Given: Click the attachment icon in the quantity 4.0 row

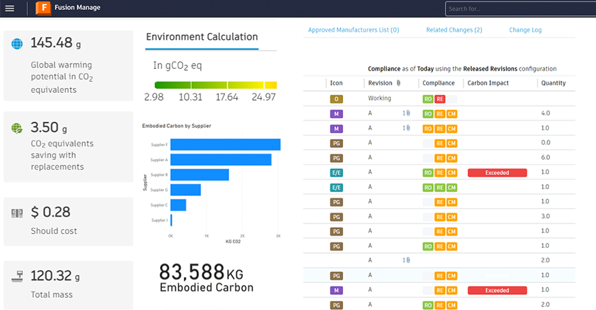Looking at the screenshot, I should coord(407,113).
